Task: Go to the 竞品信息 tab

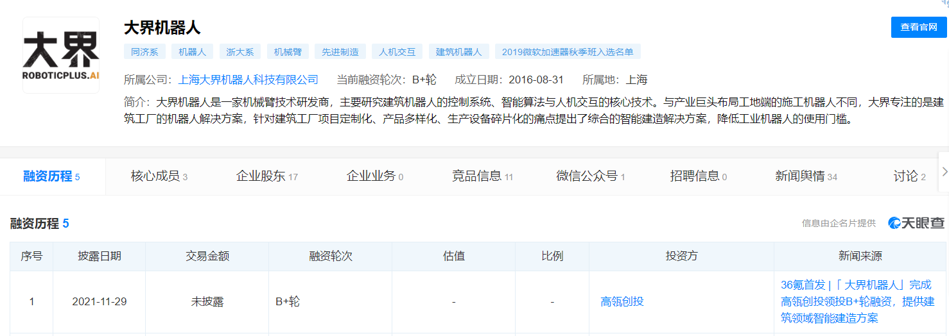Action: coord(482,176)
